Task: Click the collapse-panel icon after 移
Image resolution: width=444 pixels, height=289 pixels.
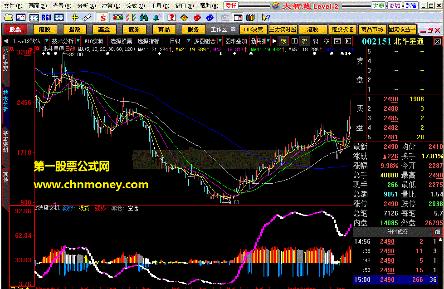Action: coord(337,41)
